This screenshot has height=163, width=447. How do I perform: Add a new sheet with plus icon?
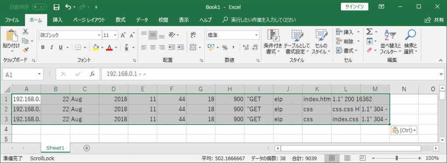(87, 148)
